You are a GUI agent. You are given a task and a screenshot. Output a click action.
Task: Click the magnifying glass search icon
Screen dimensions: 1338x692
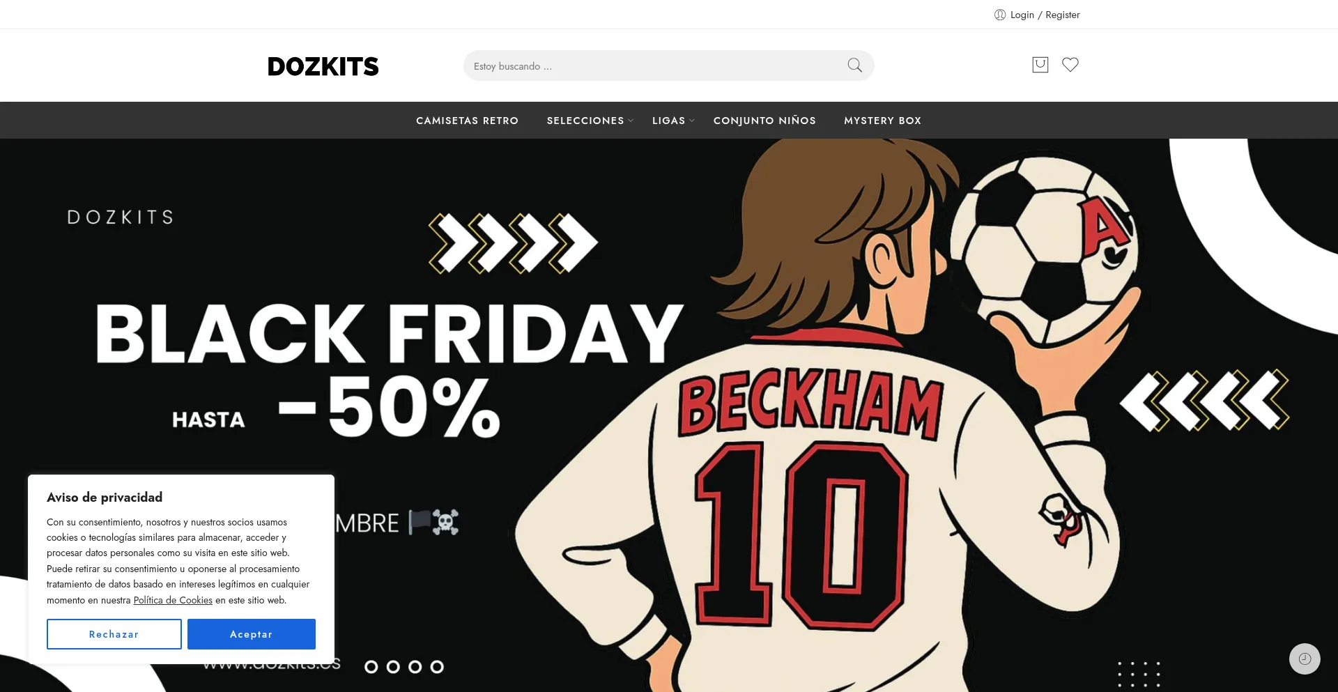(x=854, y=66)
